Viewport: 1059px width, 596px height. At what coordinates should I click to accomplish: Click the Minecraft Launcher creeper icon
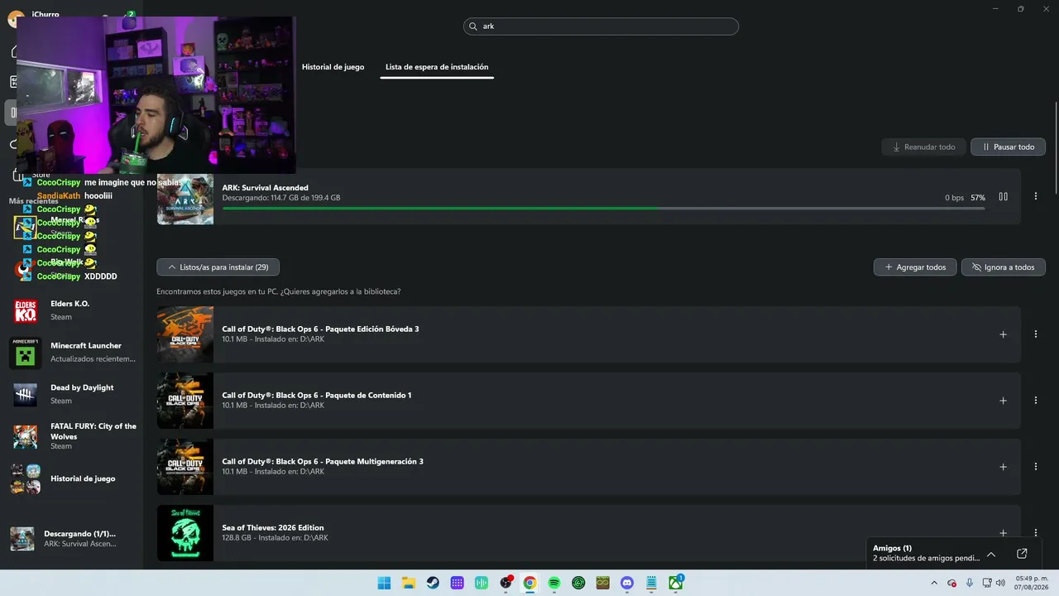click(x=26, y=353)
